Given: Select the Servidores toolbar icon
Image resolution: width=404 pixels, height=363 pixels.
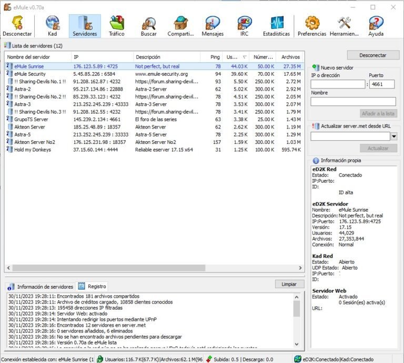Looking at the screenshot, I should point(85,26).
